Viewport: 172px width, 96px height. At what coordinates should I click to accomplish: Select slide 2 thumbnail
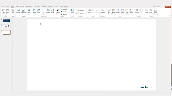7,26
